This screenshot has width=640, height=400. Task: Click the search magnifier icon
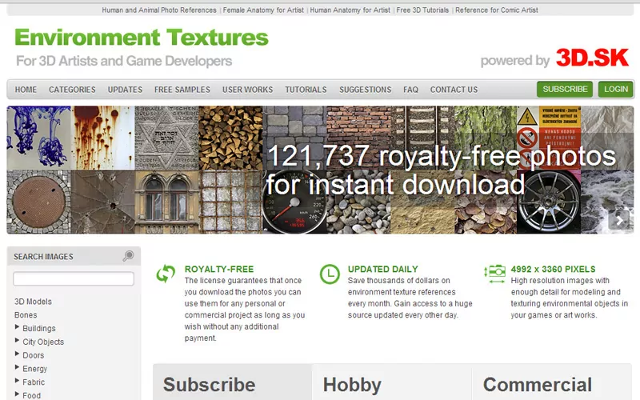[x=128, y=256]
